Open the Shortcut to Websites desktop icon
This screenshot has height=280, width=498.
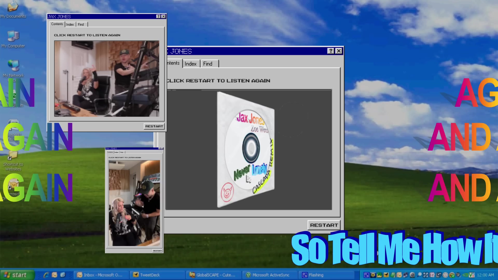pos(13,161)
